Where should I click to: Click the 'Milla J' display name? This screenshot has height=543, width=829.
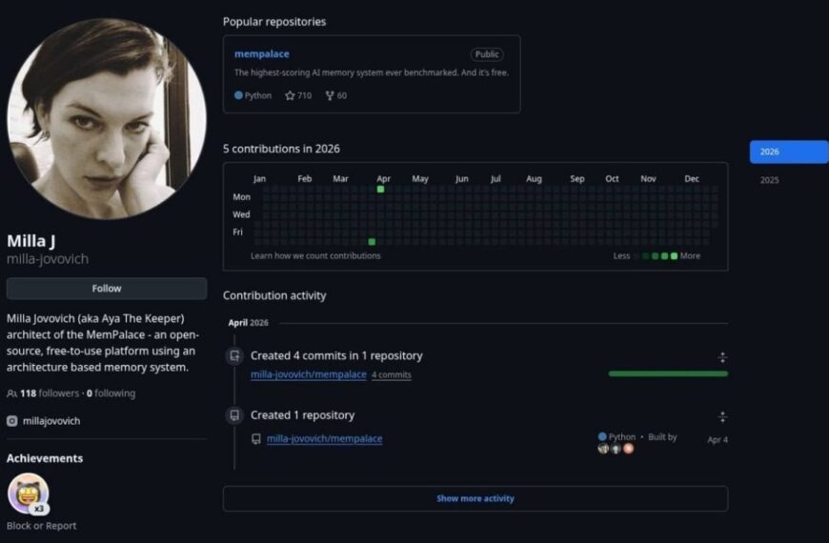point(30,241)
